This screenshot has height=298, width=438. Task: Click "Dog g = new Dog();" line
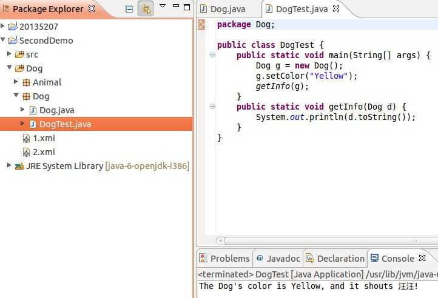tap(299, 65)
